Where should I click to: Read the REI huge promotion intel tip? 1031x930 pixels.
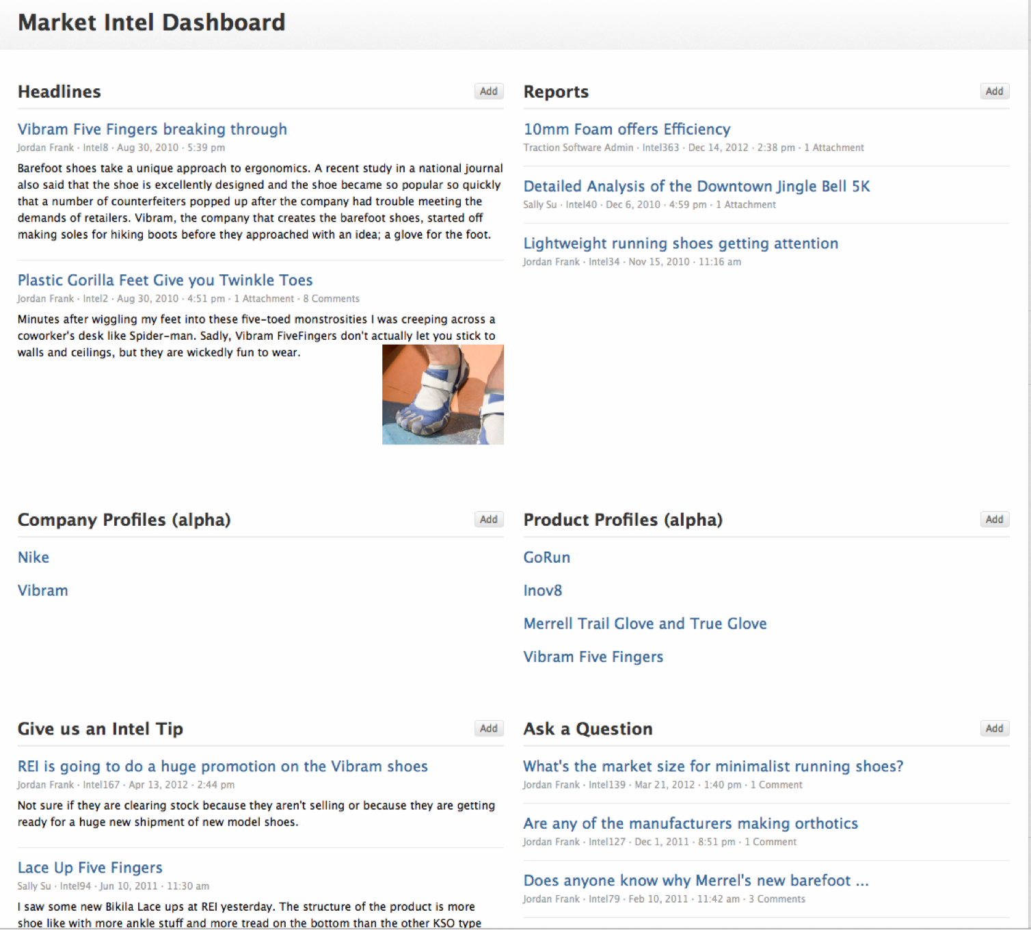click(x=222, y=767)
